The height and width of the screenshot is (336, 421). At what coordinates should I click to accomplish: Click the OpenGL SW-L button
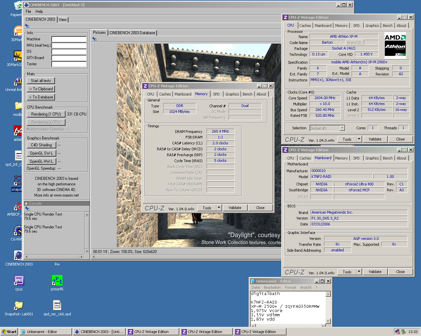[x=41, y=153]
